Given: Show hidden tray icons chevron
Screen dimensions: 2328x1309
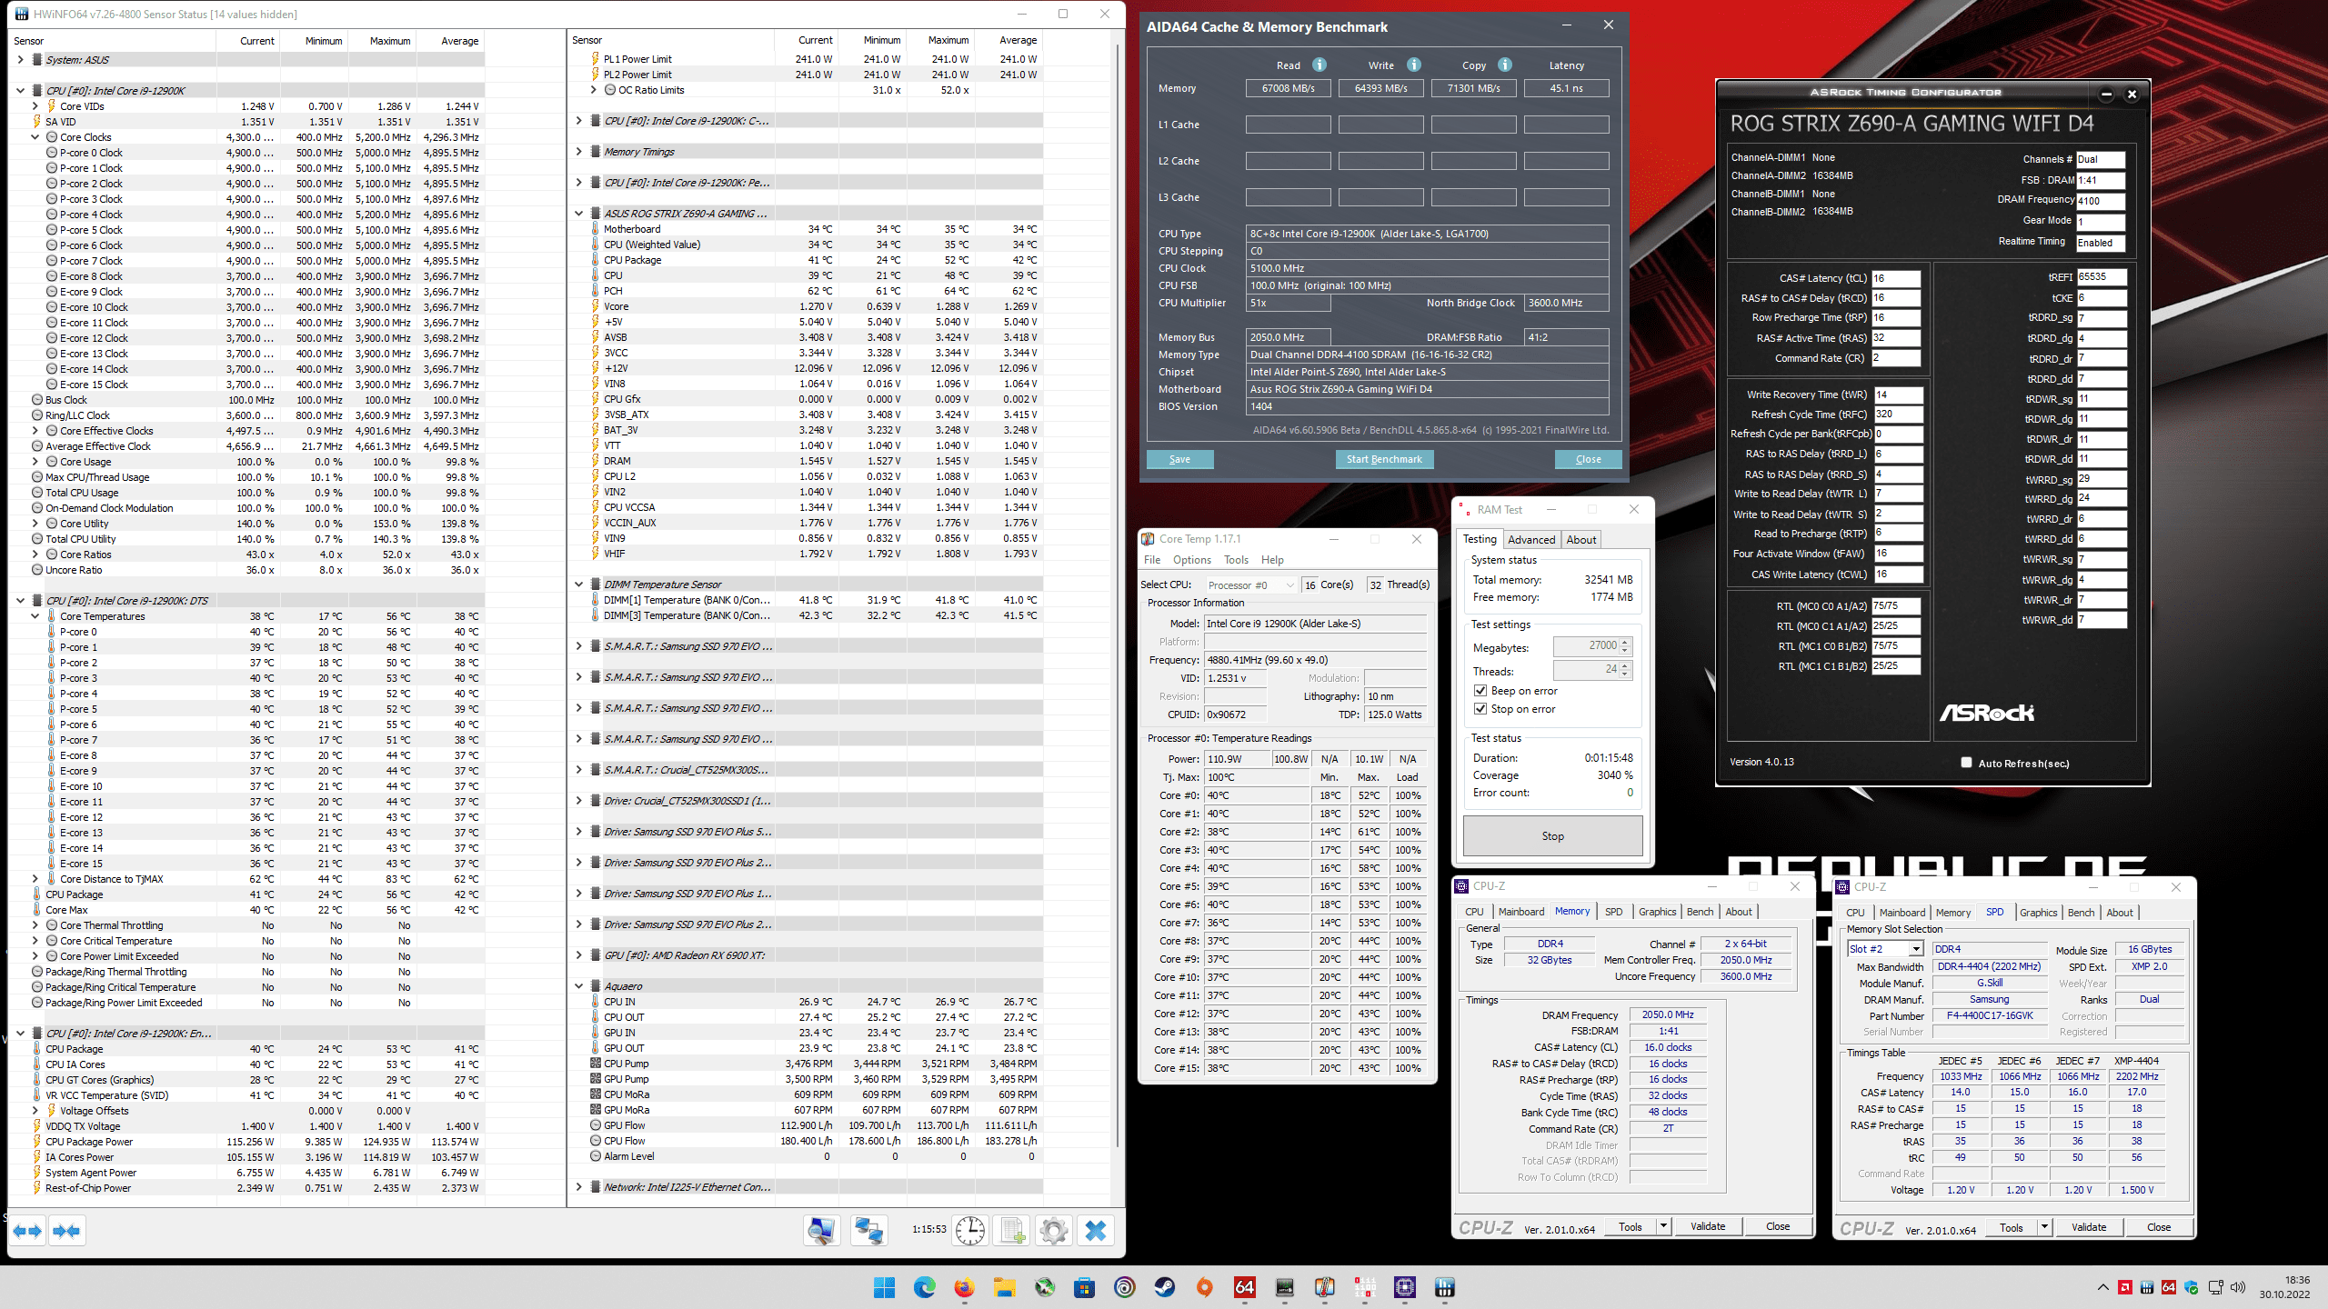Looking at the screenshot, I should click(x=2102, y=1287).
